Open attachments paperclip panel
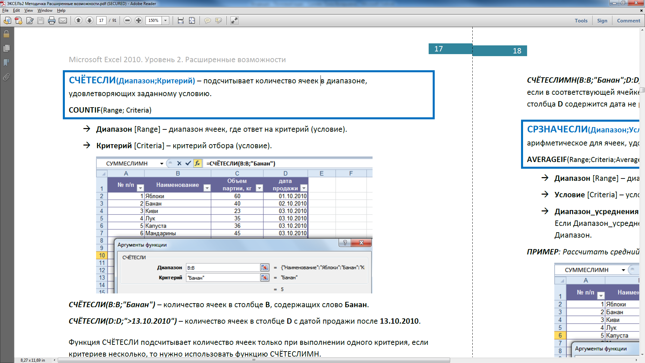Screen dimensions: 645x363 click(x=6, y=77)
